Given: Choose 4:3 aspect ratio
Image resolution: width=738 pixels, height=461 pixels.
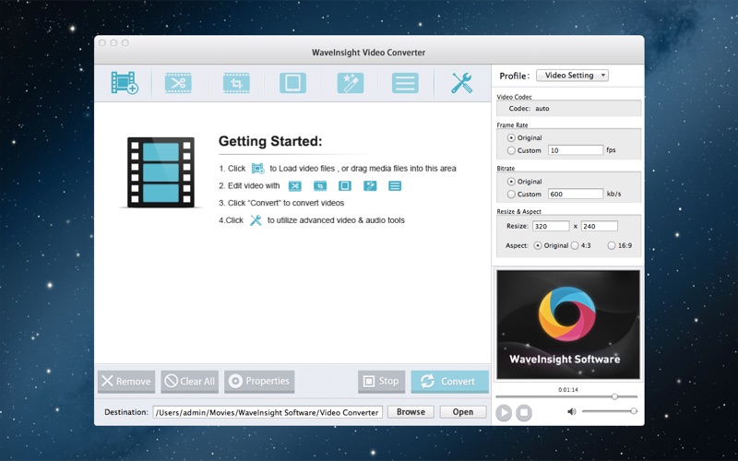Looking at the screenshot, I should (x=575, y=245).
